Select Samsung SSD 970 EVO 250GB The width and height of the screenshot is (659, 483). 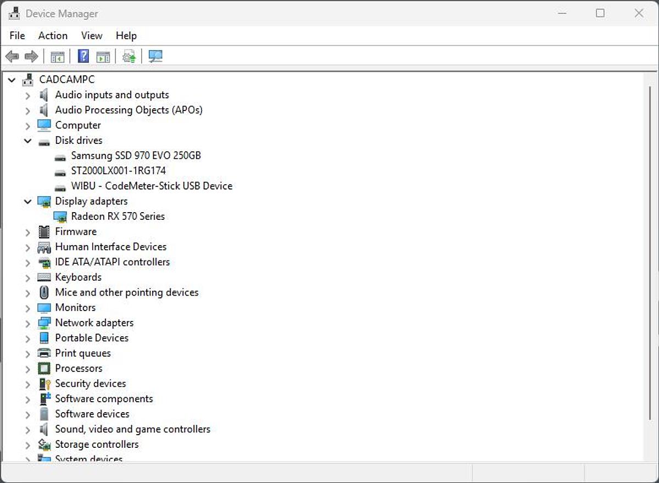(x=136, y=156)
